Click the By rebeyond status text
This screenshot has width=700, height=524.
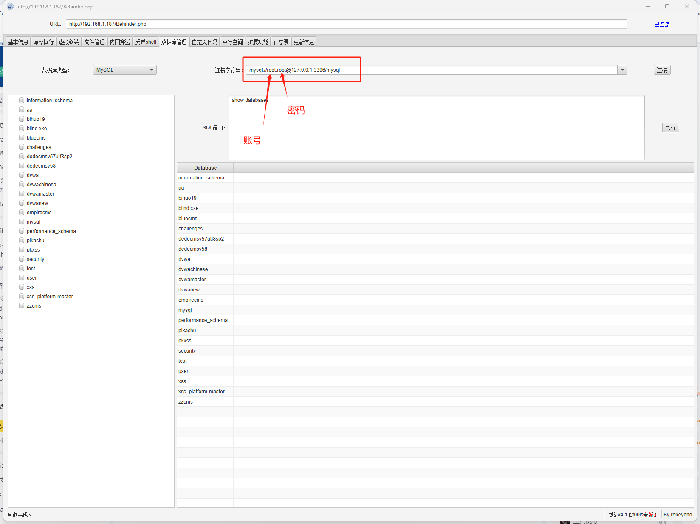coord(677,515)
